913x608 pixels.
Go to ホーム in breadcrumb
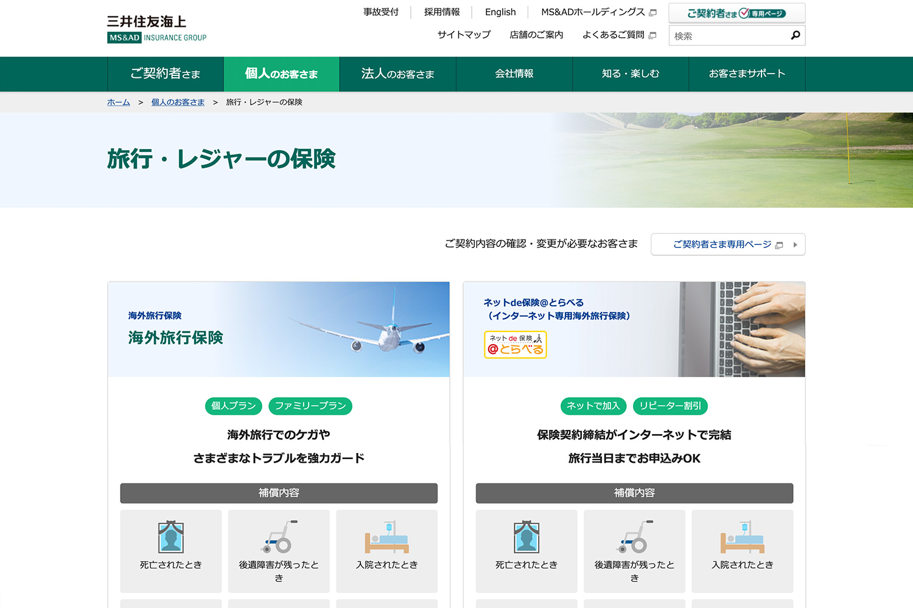click(x=119, y=102)
